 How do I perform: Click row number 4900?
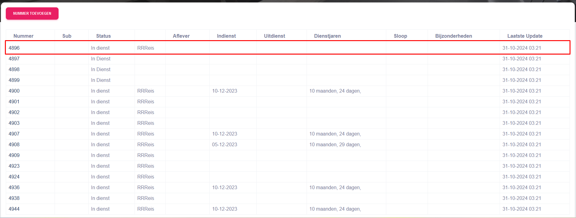point(14,91)
